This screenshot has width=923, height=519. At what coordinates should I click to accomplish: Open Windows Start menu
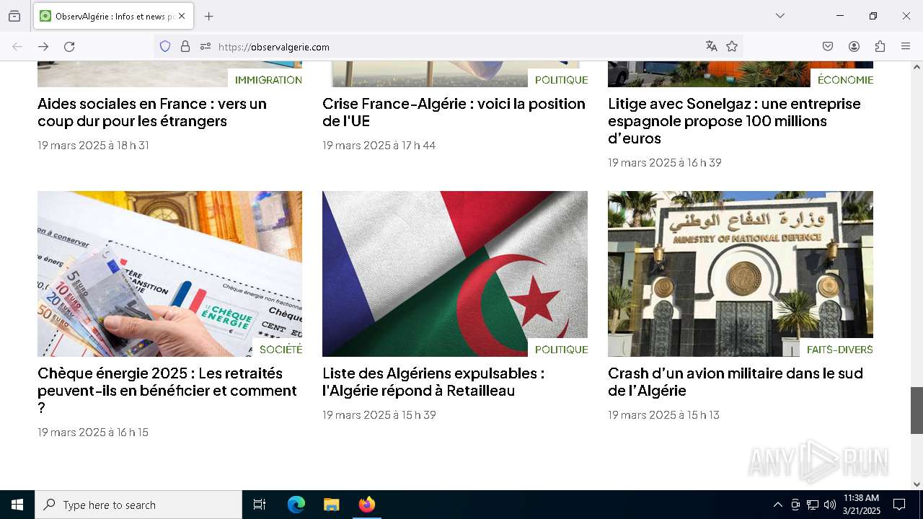tap(17, 505)
